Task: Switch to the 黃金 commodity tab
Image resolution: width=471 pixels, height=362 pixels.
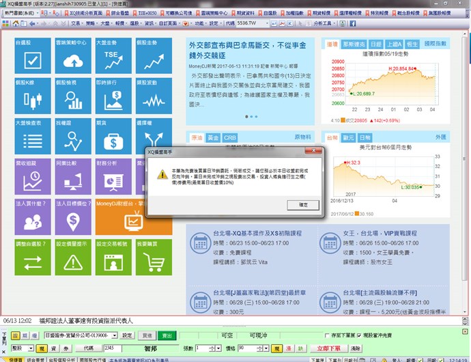Action: (x=213, y=138)
